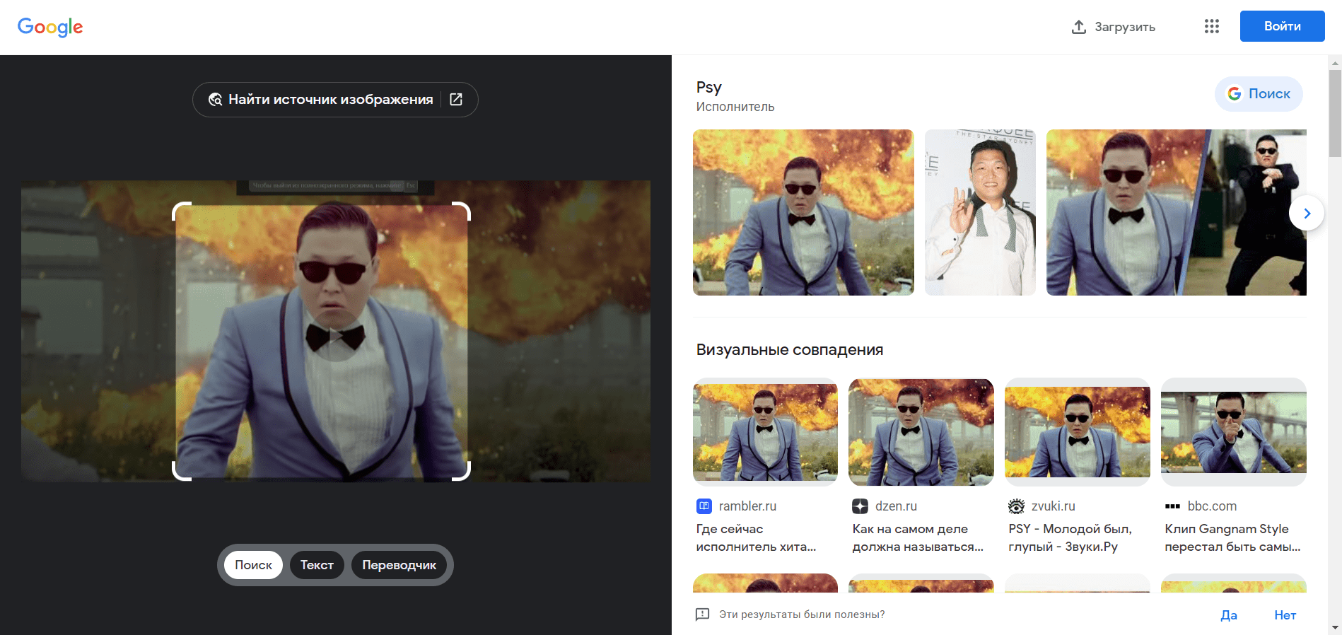Screen dimensions: 1342x635
Task: Click the upload arrow icon next to Загрузить
Action: [x=1078, y=27]
